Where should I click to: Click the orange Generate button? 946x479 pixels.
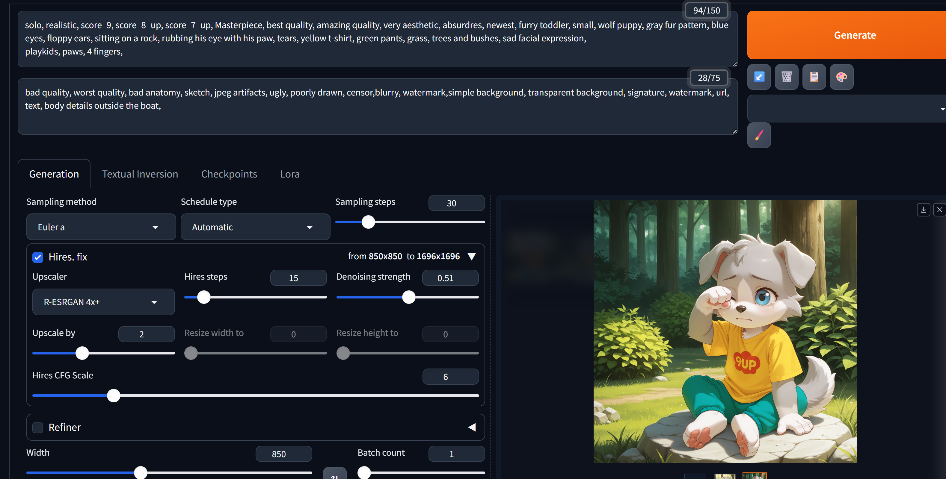pos(855,35)
